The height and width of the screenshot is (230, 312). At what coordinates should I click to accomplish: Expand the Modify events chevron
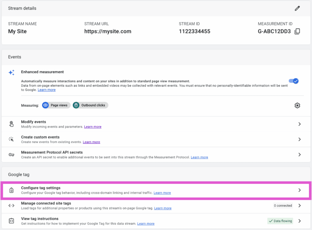(x=300, y=124)
